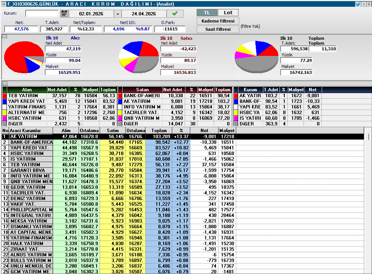Select the UNLU MENKUL DE row
372x274 pixels.
tap(183, 266)
